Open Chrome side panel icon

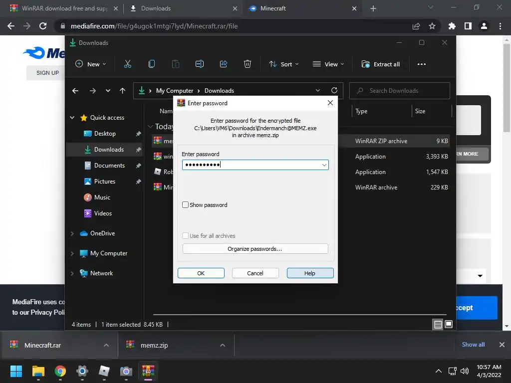click(x=468, y=26)
